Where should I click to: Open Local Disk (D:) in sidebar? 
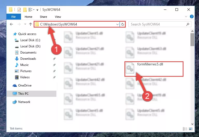[x=30, y=46]
